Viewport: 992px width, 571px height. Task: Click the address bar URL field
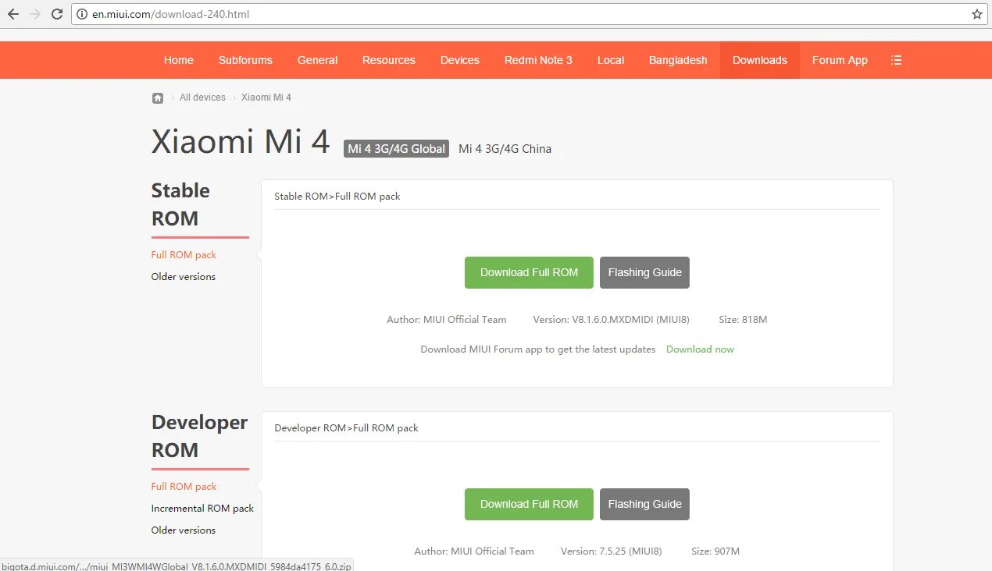tap(528, 14)
